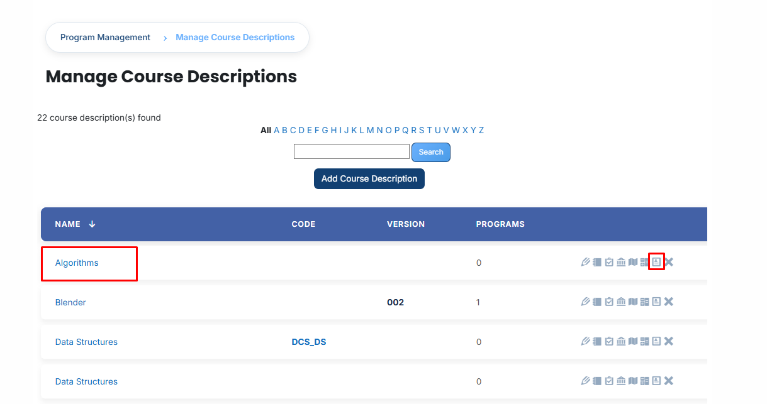Open the Blender course link
This screenshot has width=767, height=404.
pyautogui.click(x=70, y=302)
